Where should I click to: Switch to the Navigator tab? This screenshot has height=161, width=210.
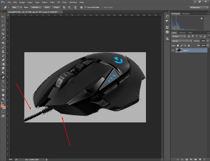coord(186,14)
